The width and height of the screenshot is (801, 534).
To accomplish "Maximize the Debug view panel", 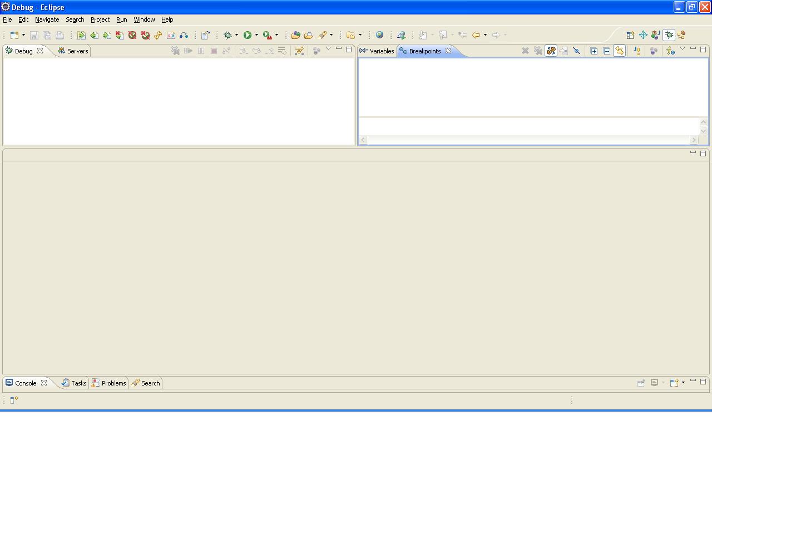I will [x=349, y=50].
